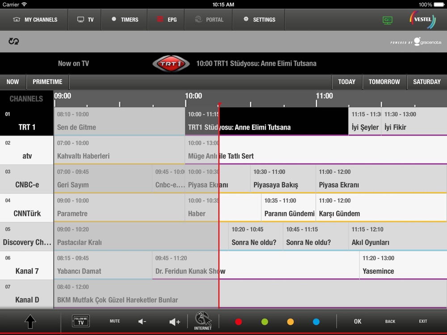
Task: Click the red current-time marker on timeline
Action: [219, 105]
